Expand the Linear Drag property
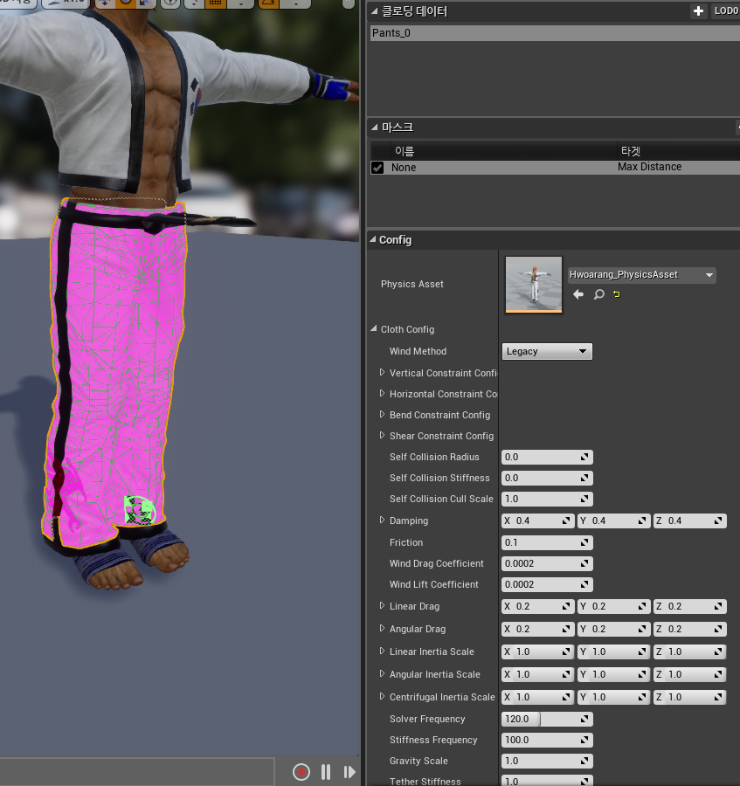Viewport: 740px width, 786px height. coord(382,606)
